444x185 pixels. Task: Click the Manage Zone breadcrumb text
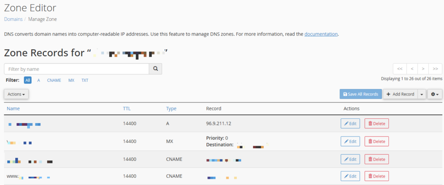(x=42, y=19)
